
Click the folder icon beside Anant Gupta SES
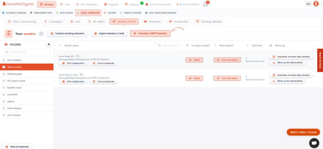point(78,56)
